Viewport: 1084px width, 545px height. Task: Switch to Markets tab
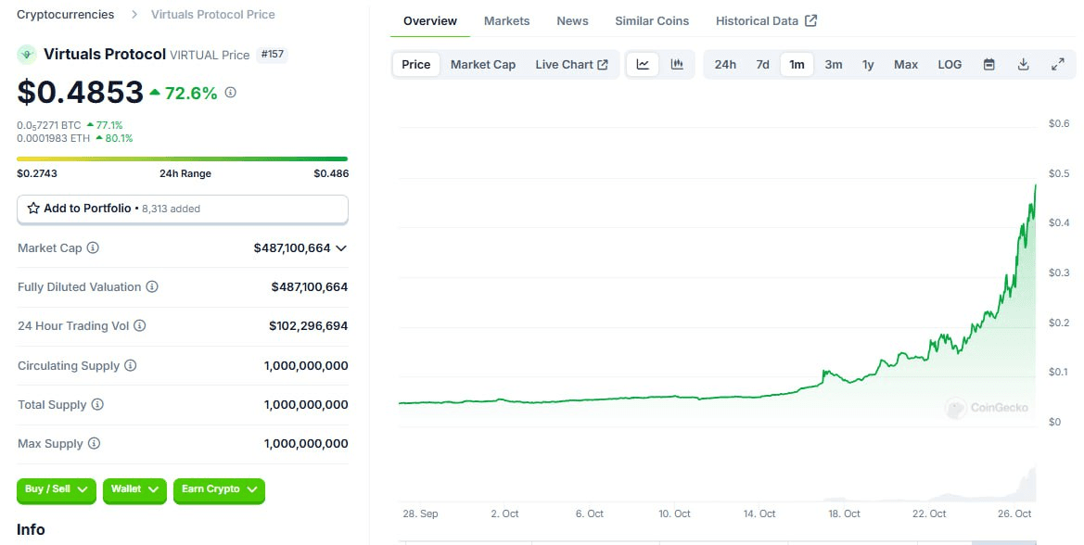[x=506, y=20]
